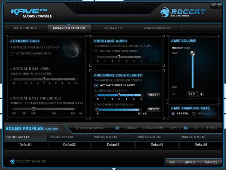Select Profile Slot #4 tab
The height and width of the screenshot is (170, 226).
(157, 137)
